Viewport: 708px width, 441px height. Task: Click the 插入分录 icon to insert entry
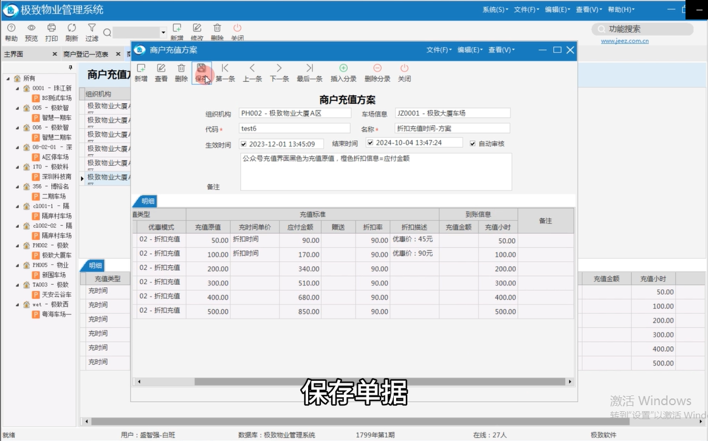pyautogui.click(x=343, y=73)
